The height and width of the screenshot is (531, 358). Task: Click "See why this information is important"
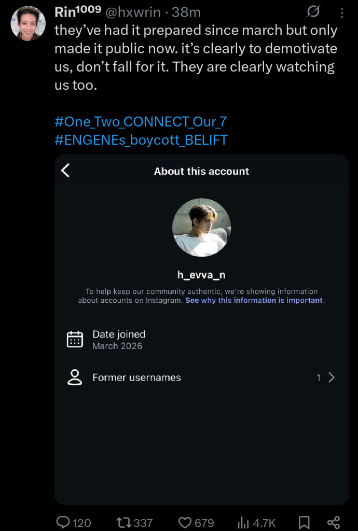click(x=254, y=301)
